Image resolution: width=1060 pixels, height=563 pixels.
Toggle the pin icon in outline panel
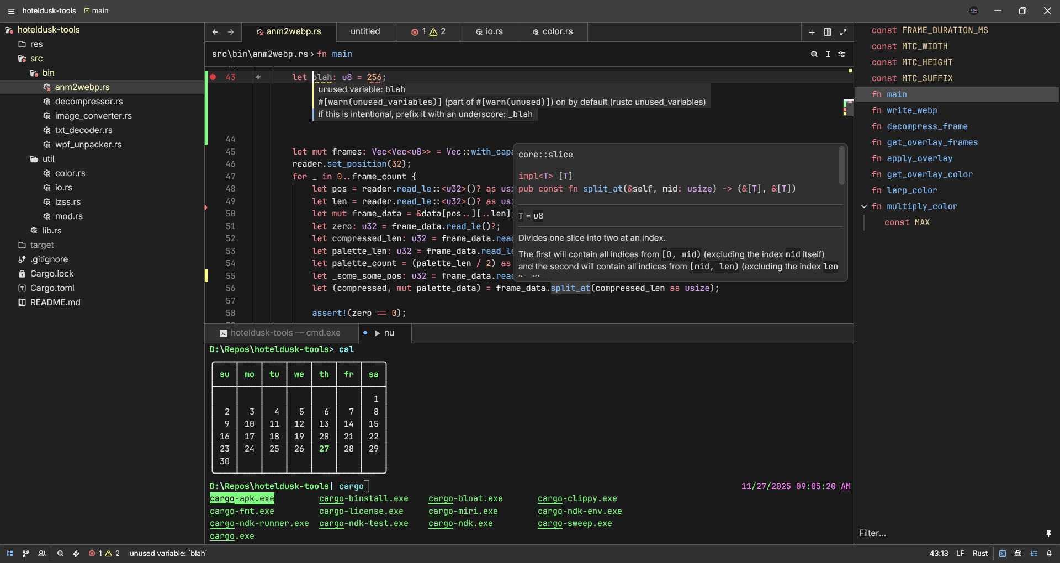tap(1048, 533)
